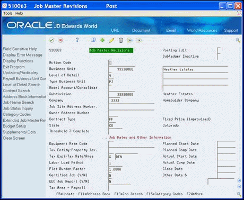
Task: Click the EEO Job Report (Y/N) field
Action: coord(110,182)
